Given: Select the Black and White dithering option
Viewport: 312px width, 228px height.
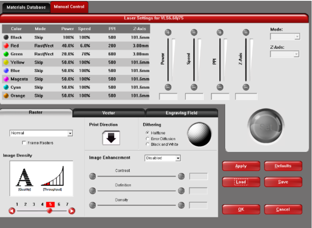Looking at the screenshot, I should click(147, 144).
